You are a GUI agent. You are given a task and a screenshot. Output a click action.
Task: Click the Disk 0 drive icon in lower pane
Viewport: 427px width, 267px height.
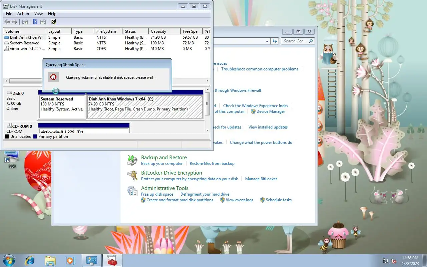point(9,93)
